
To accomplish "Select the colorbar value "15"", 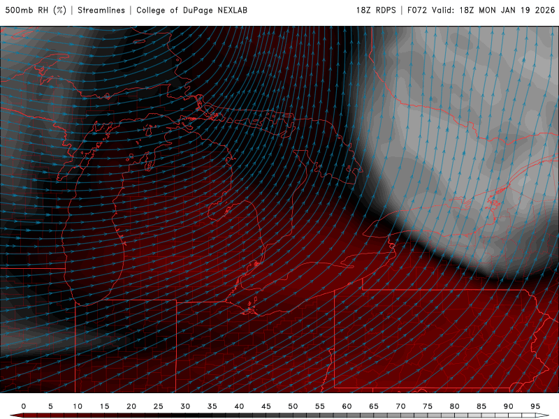I will (x=104, y=406).
